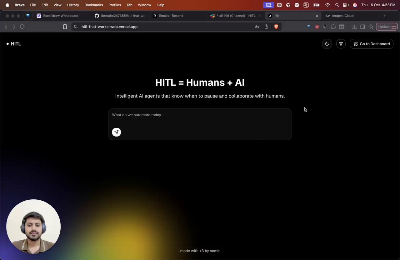Open the History menu
Screen dimensions: 400x260
(73, 5)
